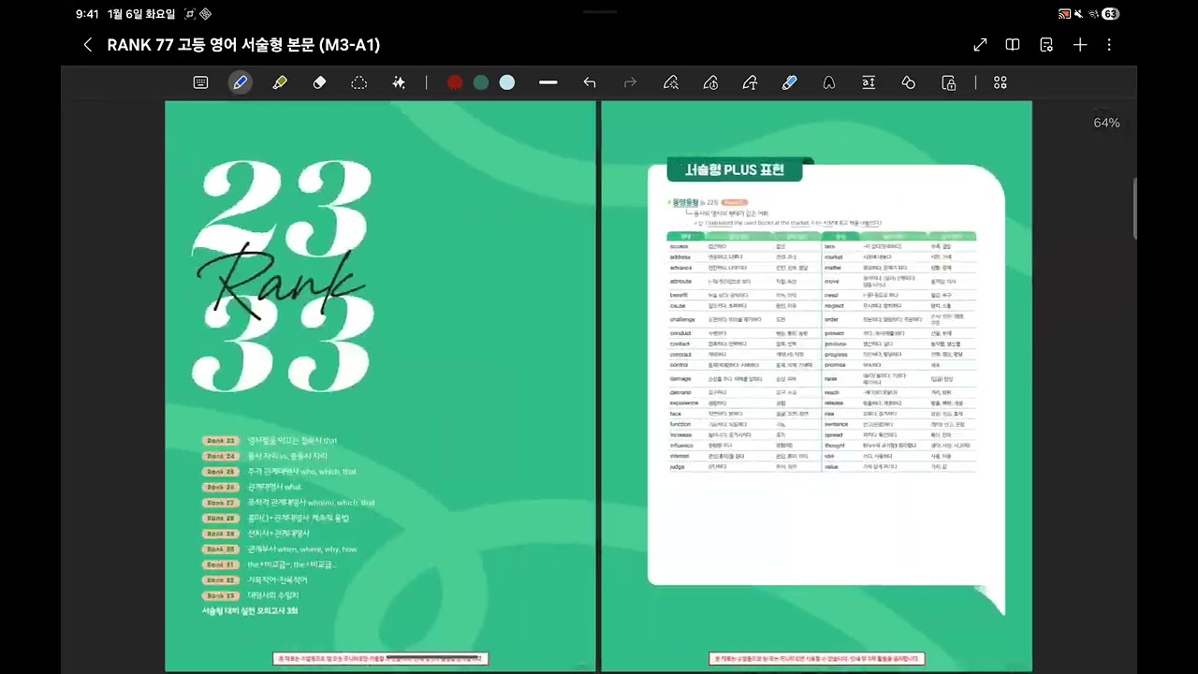1198x674 pixels.
Task: Select the Lasso selection tool
Action: pos(358,82)
